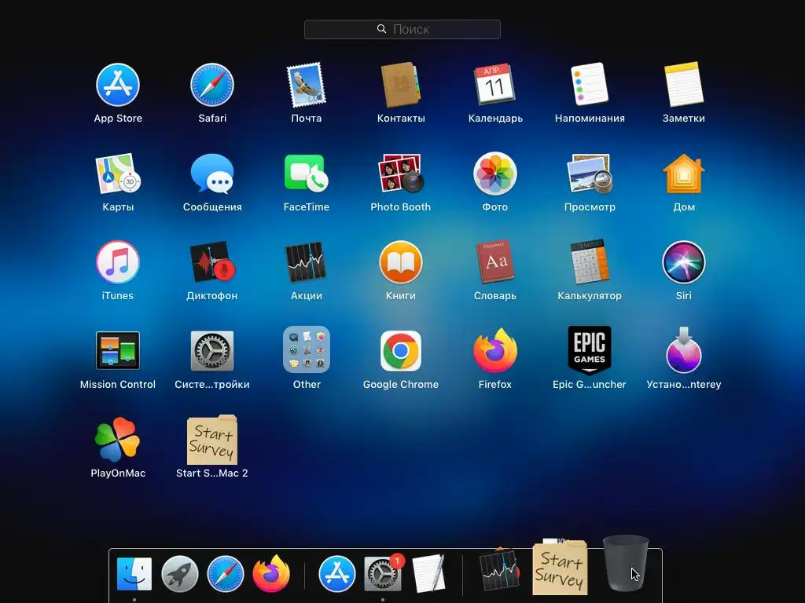Open Firefox from the Dock

coord(271,573)
